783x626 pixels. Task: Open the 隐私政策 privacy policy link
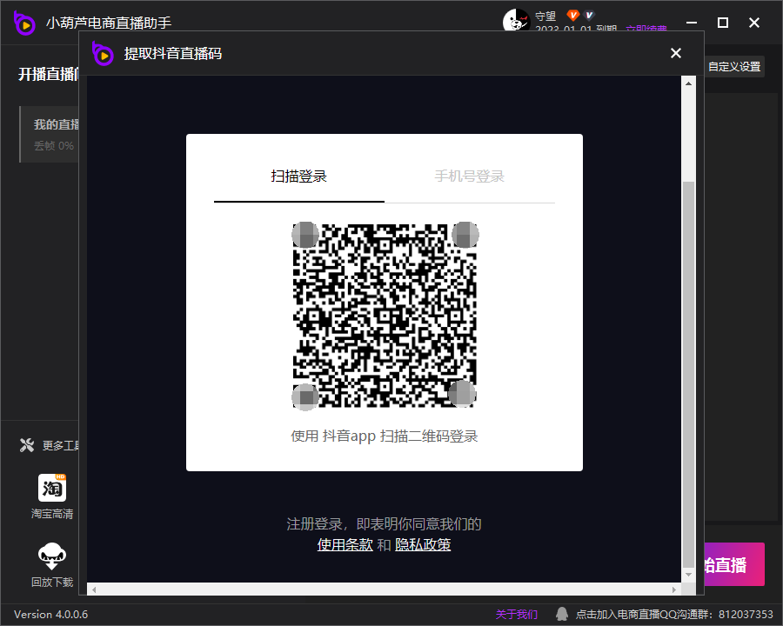[x=423, y=545]
